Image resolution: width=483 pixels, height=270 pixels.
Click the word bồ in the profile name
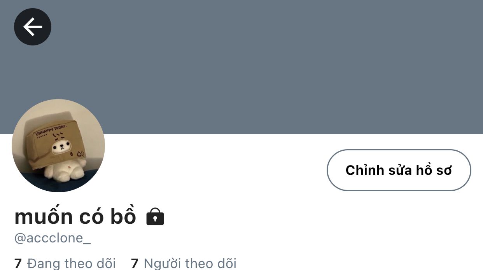tap(123, 216)
